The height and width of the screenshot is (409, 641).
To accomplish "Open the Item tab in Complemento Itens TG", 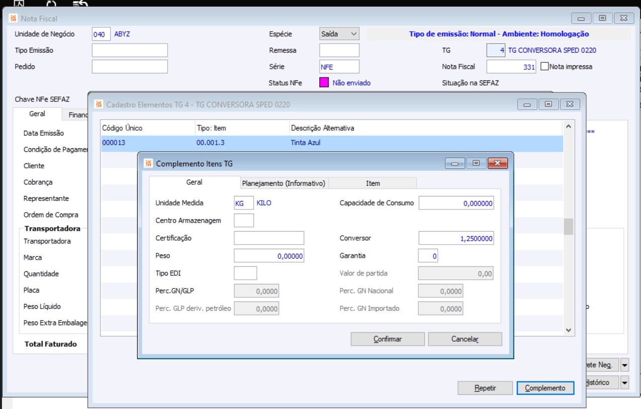I will pos(373,183).
